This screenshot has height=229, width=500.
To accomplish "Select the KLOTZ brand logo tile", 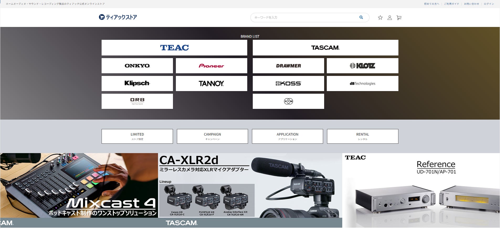I will 362,66.
